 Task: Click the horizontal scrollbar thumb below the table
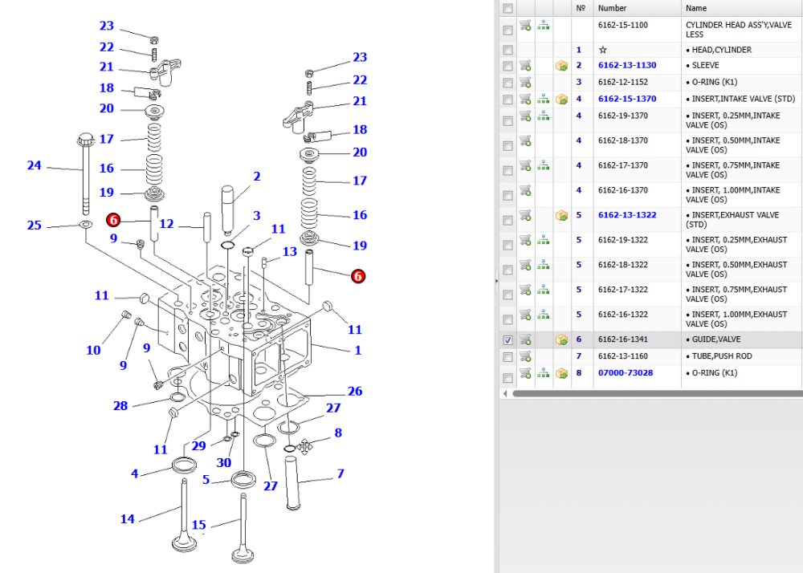657,393
